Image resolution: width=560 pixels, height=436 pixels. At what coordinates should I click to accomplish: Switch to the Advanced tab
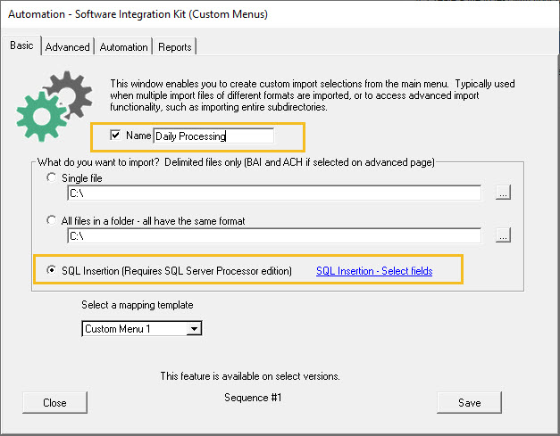click(x=68, y=46)
